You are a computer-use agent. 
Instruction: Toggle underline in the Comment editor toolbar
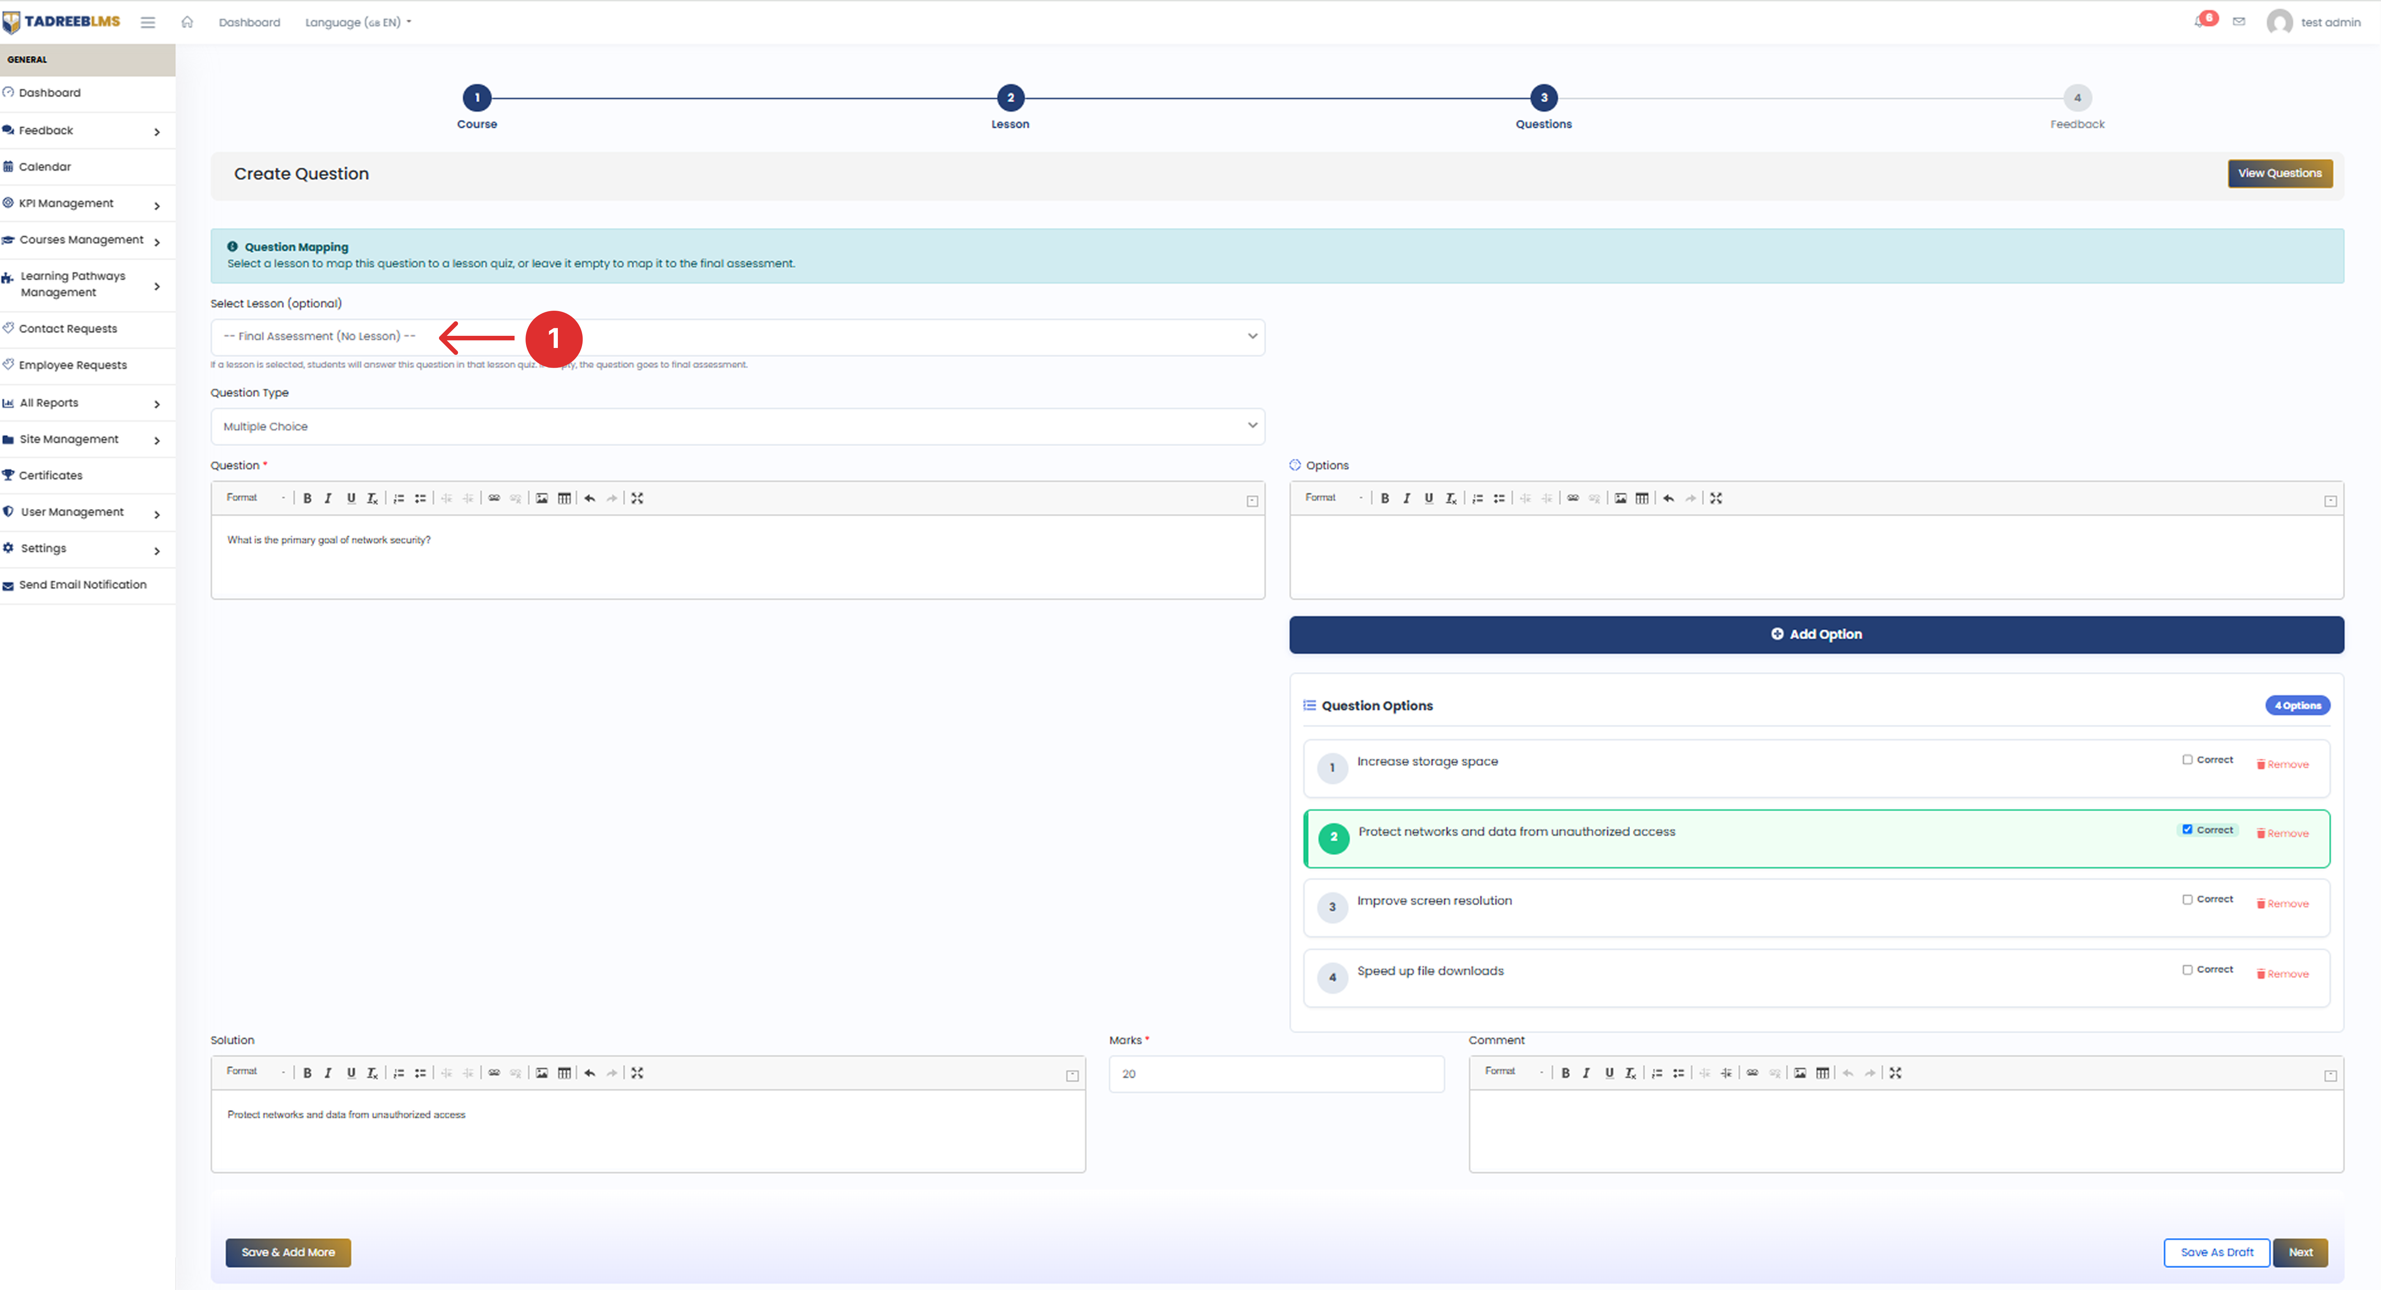[1609, 1073]
